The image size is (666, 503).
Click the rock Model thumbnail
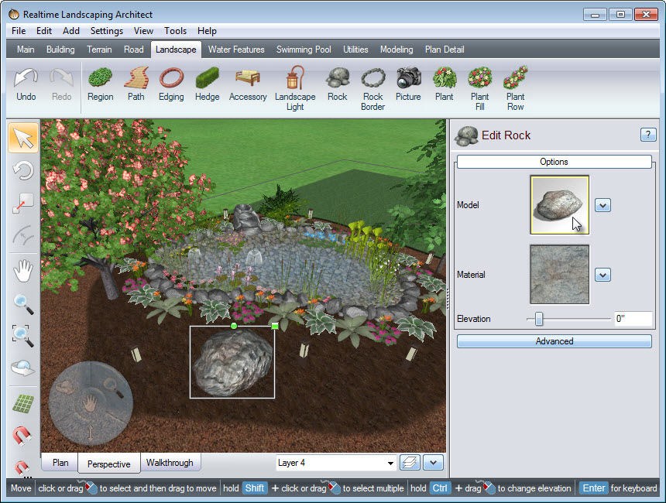(559, 205)
